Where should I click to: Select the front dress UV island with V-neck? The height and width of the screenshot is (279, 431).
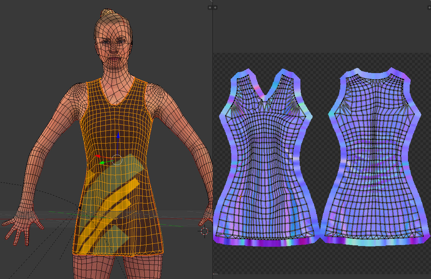coord(265,156)
